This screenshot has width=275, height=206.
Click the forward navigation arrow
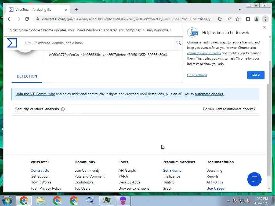(x=18, y=19)
